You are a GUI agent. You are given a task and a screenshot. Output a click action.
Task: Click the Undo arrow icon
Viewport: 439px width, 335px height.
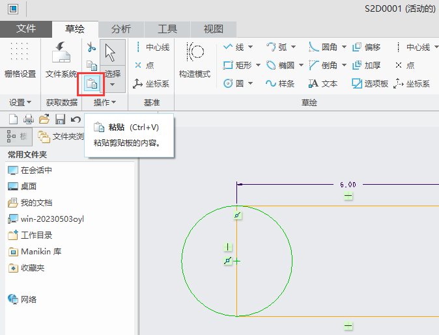pos(76,120)
